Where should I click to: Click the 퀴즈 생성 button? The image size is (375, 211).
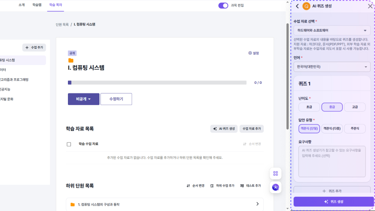(x=333, y=202)
